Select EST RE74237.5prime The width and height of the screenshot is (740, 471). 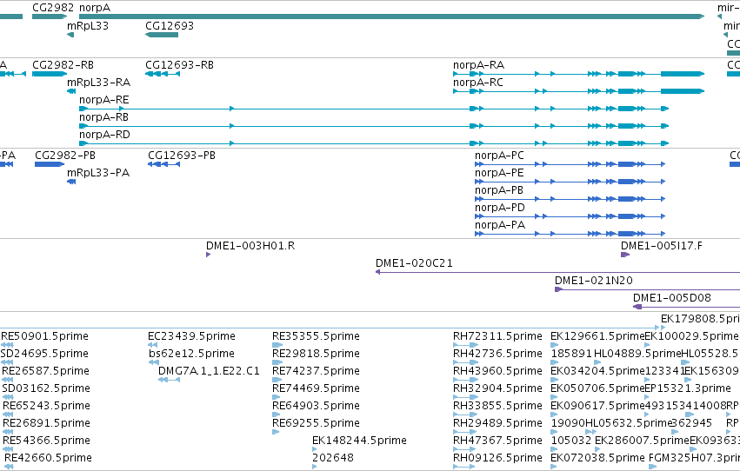317,371
